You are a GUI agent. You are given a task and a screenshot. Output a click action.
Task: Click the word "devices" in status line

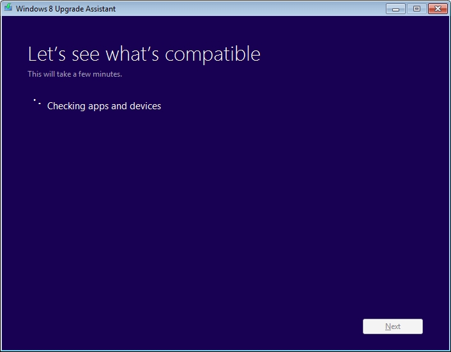[x=145, y=106]
